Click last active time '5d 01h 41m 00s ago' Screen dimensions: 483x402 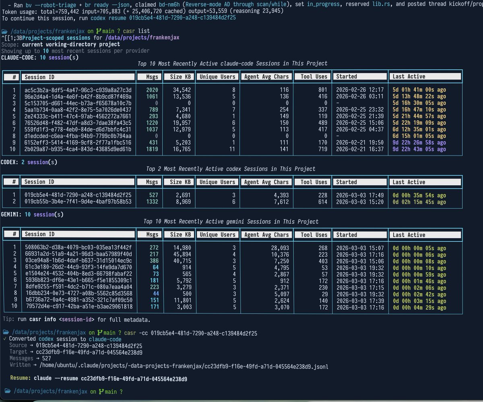(419, 89)
